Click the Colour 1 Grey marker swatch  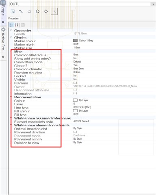[75, 41]
